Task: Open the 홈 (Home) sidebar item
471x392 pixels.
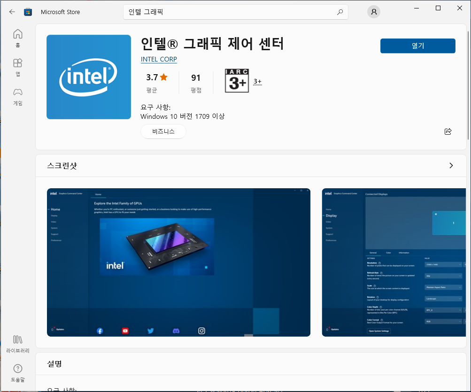Action: coord(18,38)
